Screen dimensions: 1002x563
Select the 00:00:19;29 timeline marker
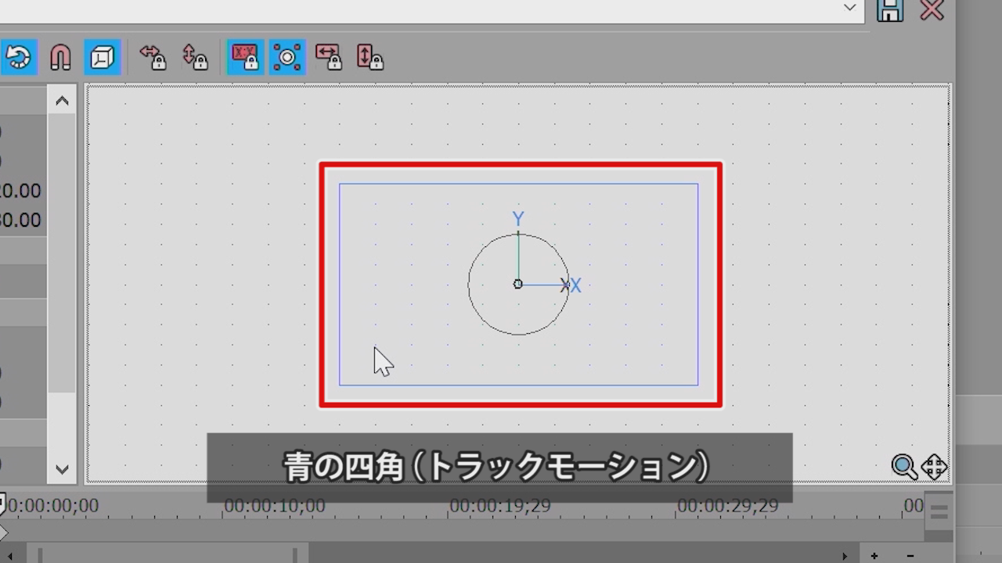(x=502, y=506)
